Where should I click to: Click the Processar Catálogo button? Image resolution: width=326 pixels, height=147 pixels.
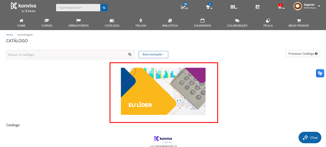[x=303, y=53]
